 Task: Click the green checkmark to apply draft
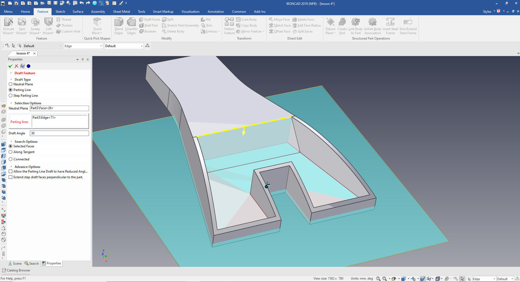(10, 66)
